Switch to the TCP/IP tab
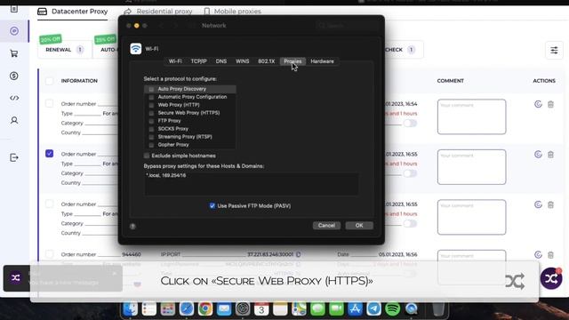The image size is (569, 320). pyautogui.click(x=198, y=61)
